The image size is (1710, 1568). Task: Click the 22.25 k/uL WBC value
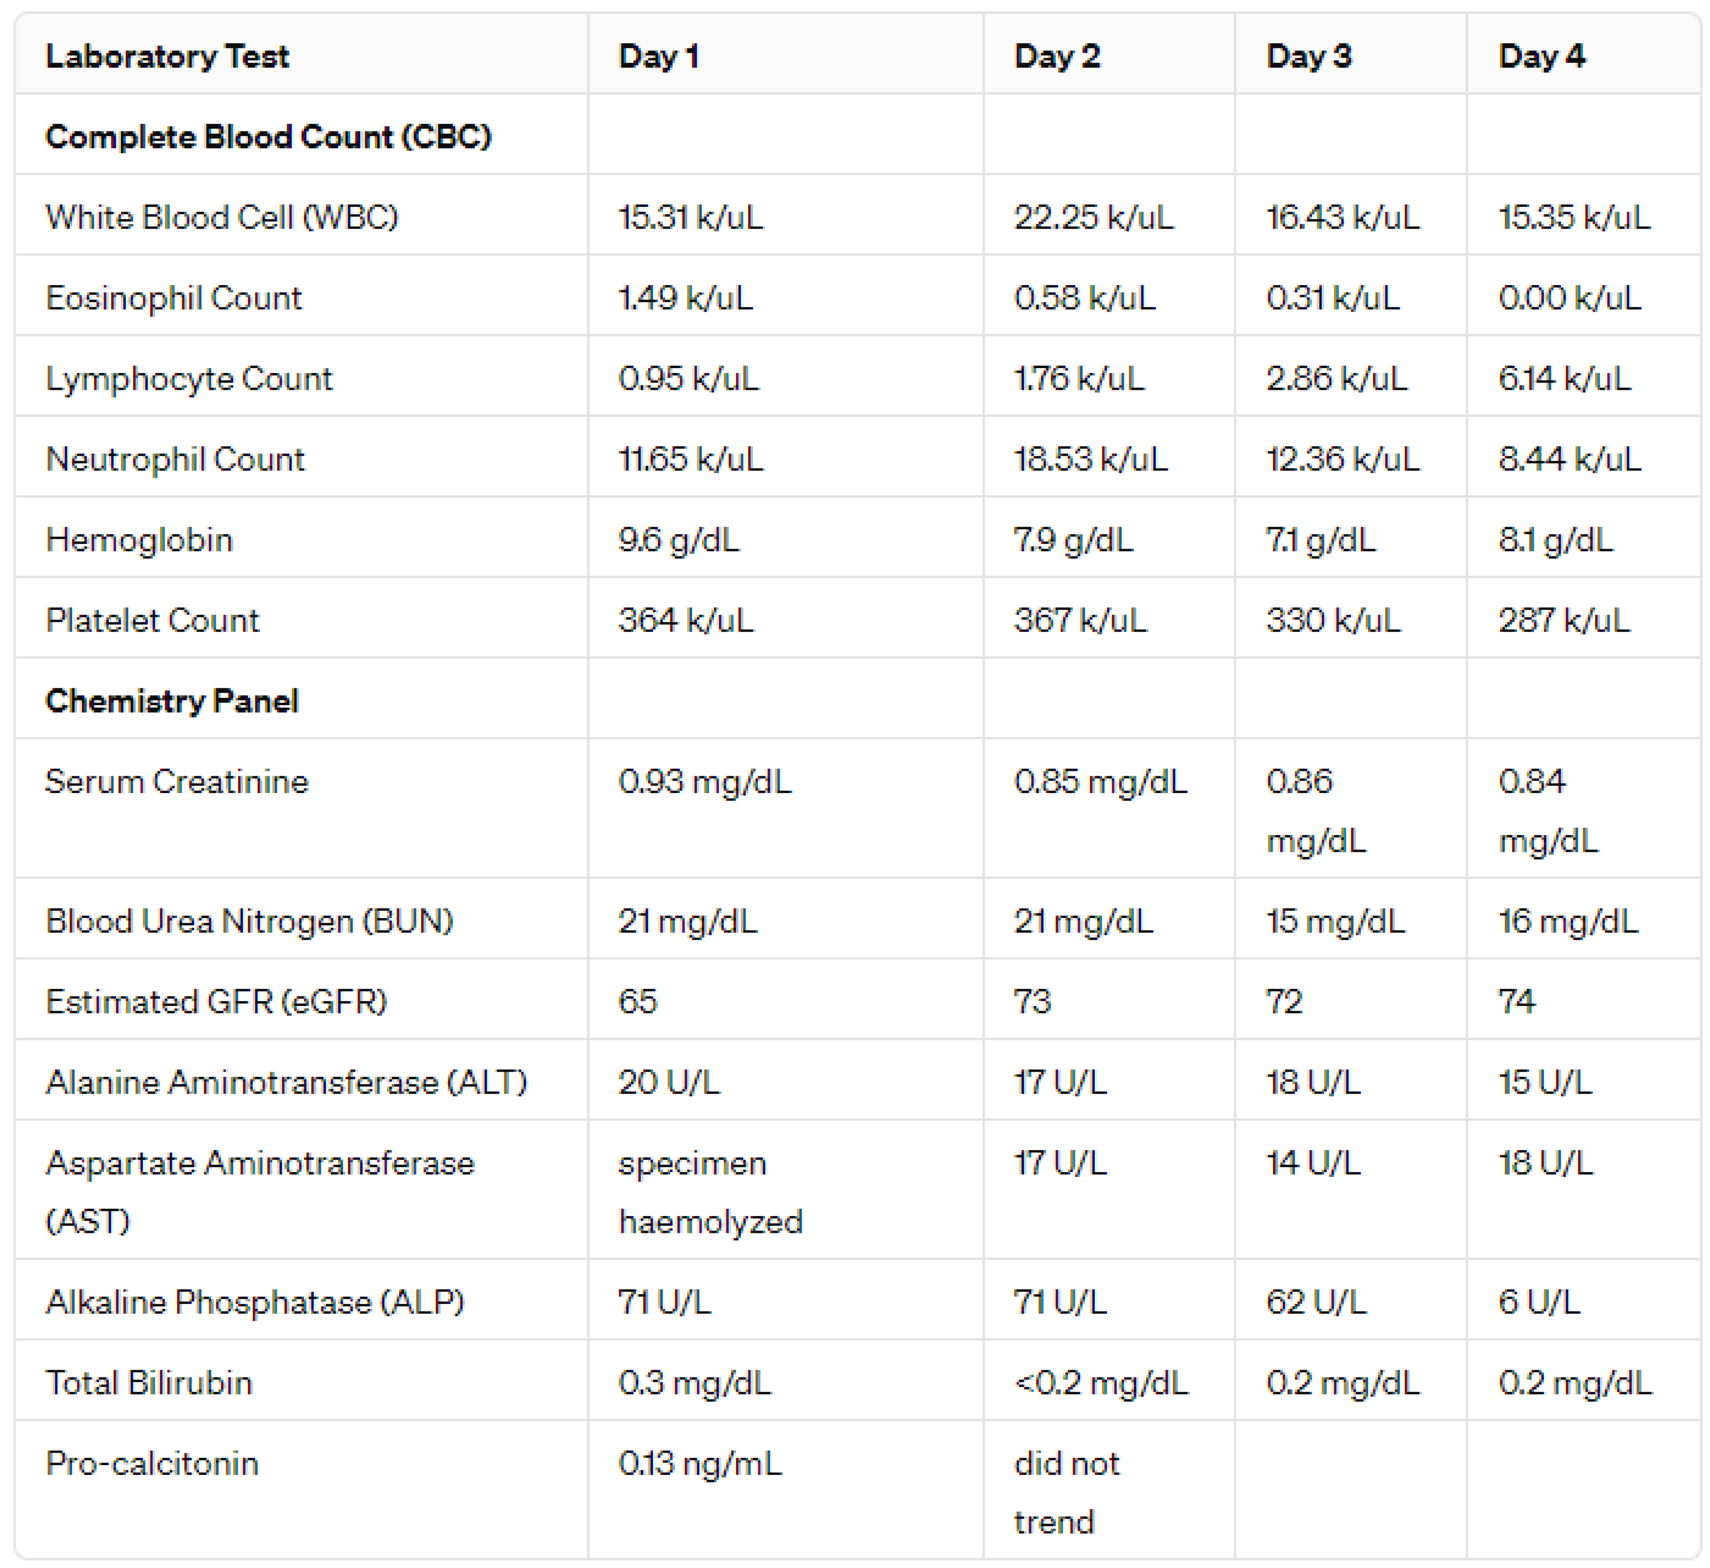pos(1093,217)
